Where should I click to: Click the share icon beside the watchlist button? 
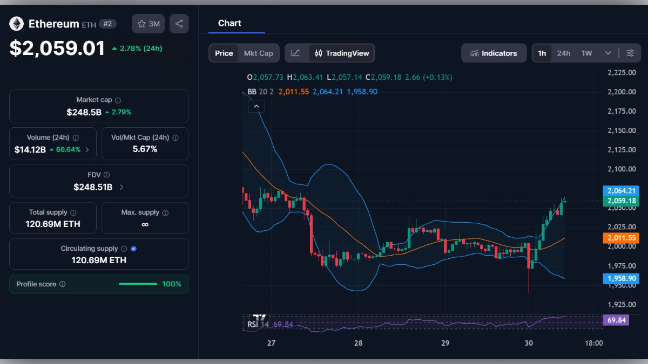tap(179, 24)
